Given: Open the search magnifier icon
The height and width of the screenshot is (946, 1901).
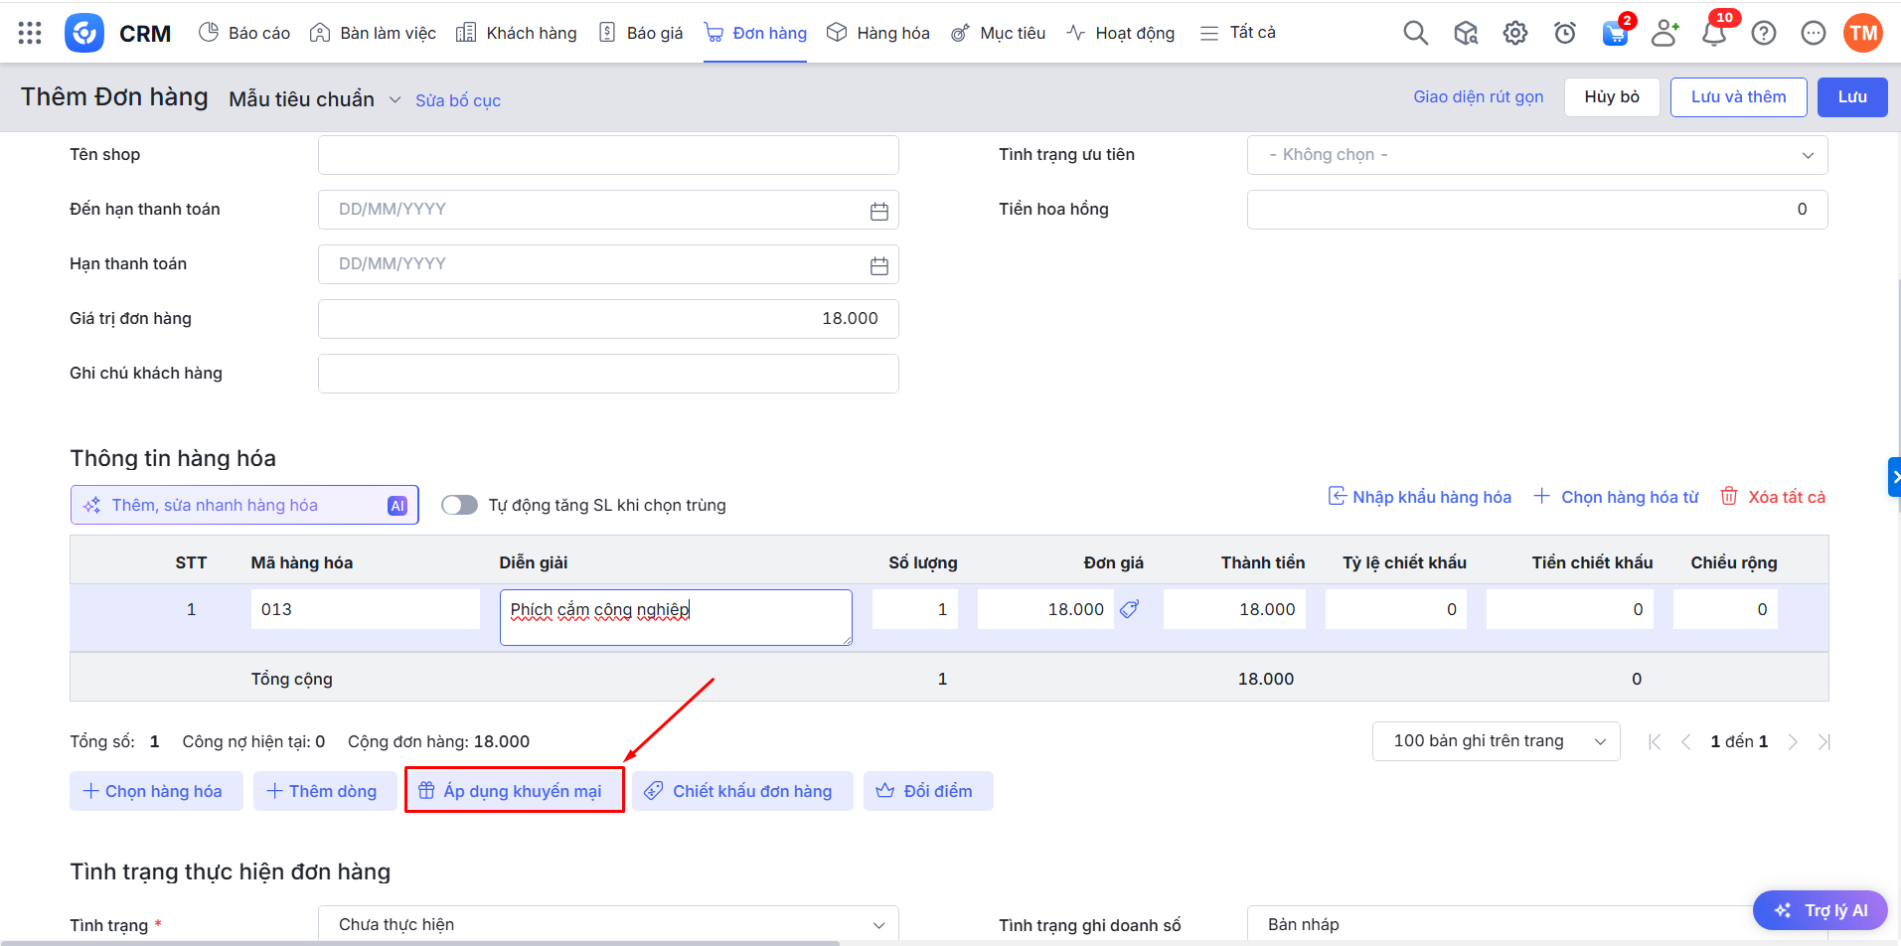Looking at the screenshot, I should (x=1415, y=34).
